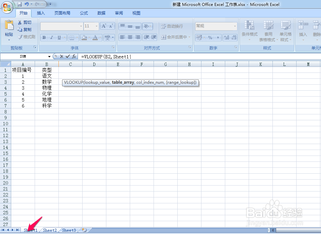This screenshot has width=321, height=234.
Task: Increase indent
Action: [x=154, y=37]
